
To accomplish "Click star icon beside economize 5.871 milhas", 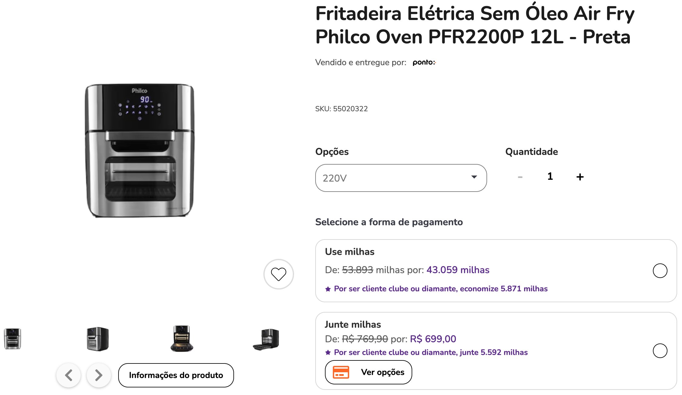I will [328, 289].
